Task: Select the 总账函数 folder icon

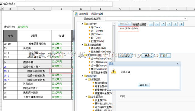Action: [85, 76]
